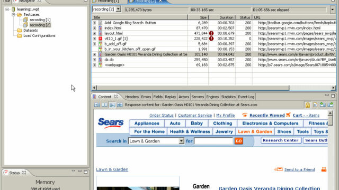339x190 pixels.
Task: Switch to the Fields tab
Action: pos(158,97)
